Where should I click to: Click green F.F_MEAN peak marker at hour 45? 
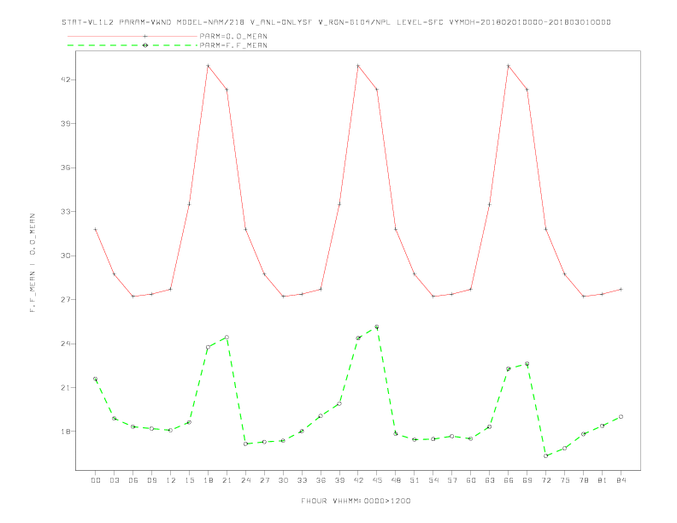(377, 327)
